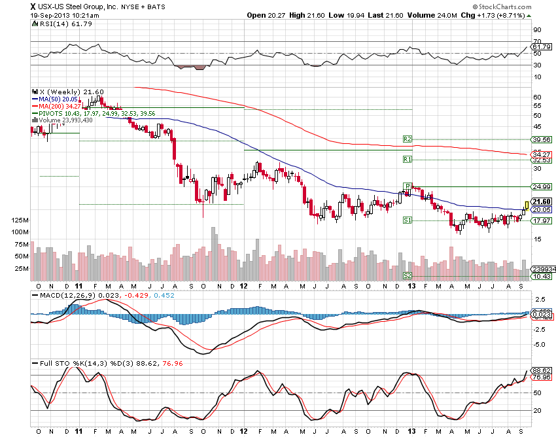
Task: Click year 11 on the price chart time axis
Action: [78, 286]
